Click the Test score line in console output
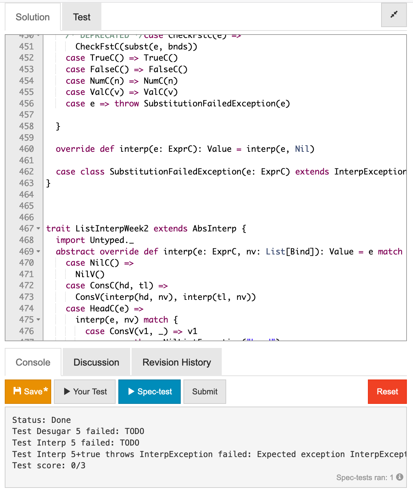413x494 pixels. click(49, 466)
